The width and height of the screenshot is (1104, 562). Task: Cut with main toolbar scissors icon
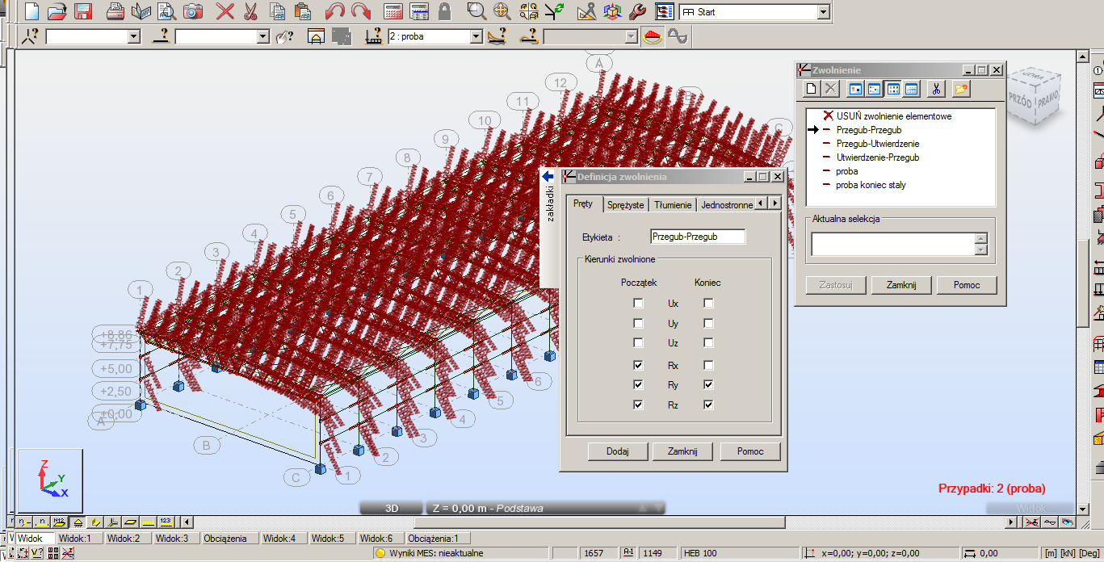click(250, 11)
